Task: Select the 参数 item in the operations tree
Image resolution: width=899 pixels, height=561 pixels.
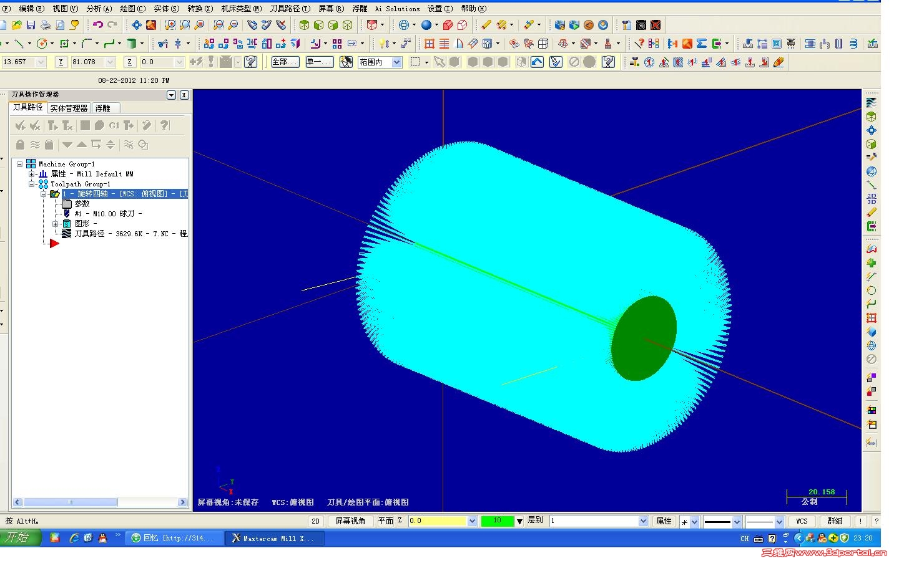Action: pyautogui.click(x=82, y=204)
